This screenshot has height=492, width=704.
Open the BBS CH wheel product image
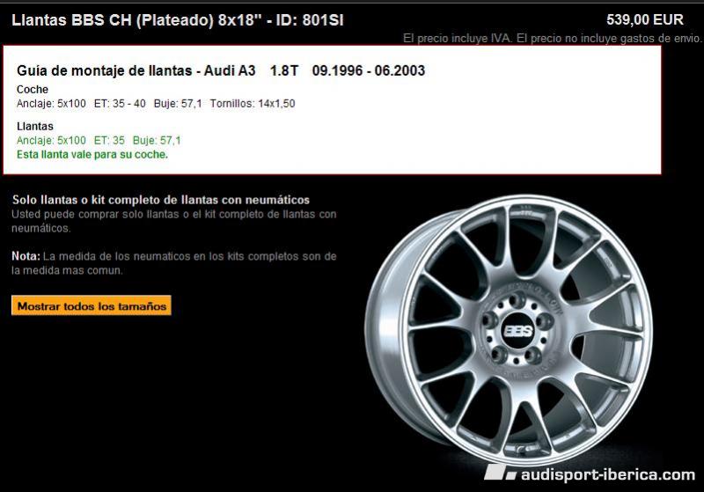tap(509, 330)
